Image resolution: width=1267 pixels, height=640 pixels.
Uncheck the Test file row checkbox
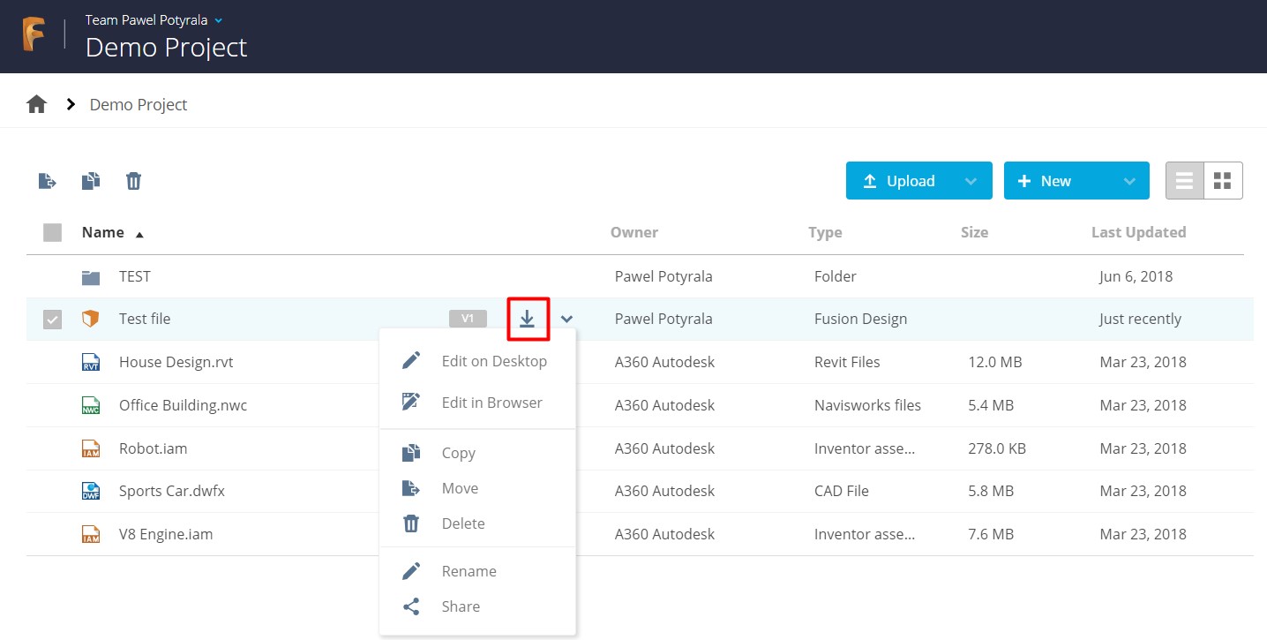pyautogui.click(x=52, y=319)
